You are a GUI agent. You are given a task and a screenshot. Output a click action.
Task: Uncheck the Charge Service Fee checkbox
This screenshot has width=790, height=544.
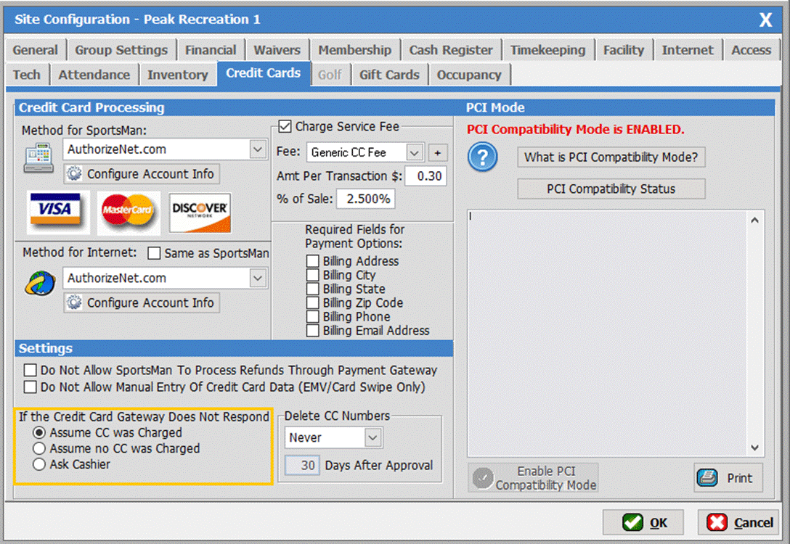285,126
